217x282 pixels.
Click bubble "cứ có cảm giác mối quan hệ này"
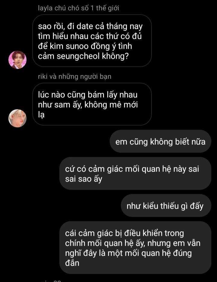pyautogui.click(x=135, y=173)
